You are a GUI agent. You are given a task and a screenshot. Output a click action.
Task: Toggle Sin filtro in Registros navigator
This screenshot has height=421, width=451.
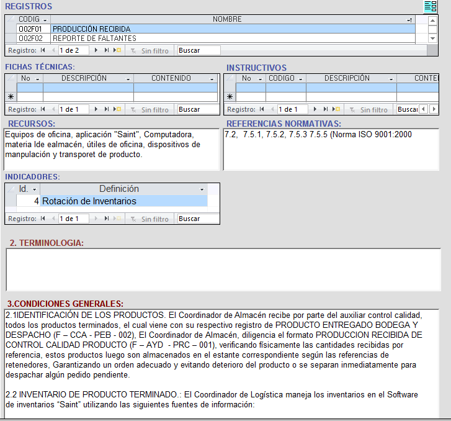(150, 50)
